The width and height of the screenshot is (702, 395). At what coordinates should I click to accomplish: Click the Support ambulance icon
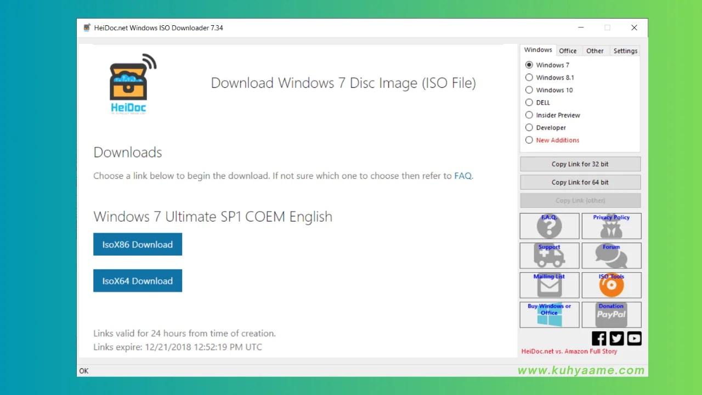(x=550, y=256)
